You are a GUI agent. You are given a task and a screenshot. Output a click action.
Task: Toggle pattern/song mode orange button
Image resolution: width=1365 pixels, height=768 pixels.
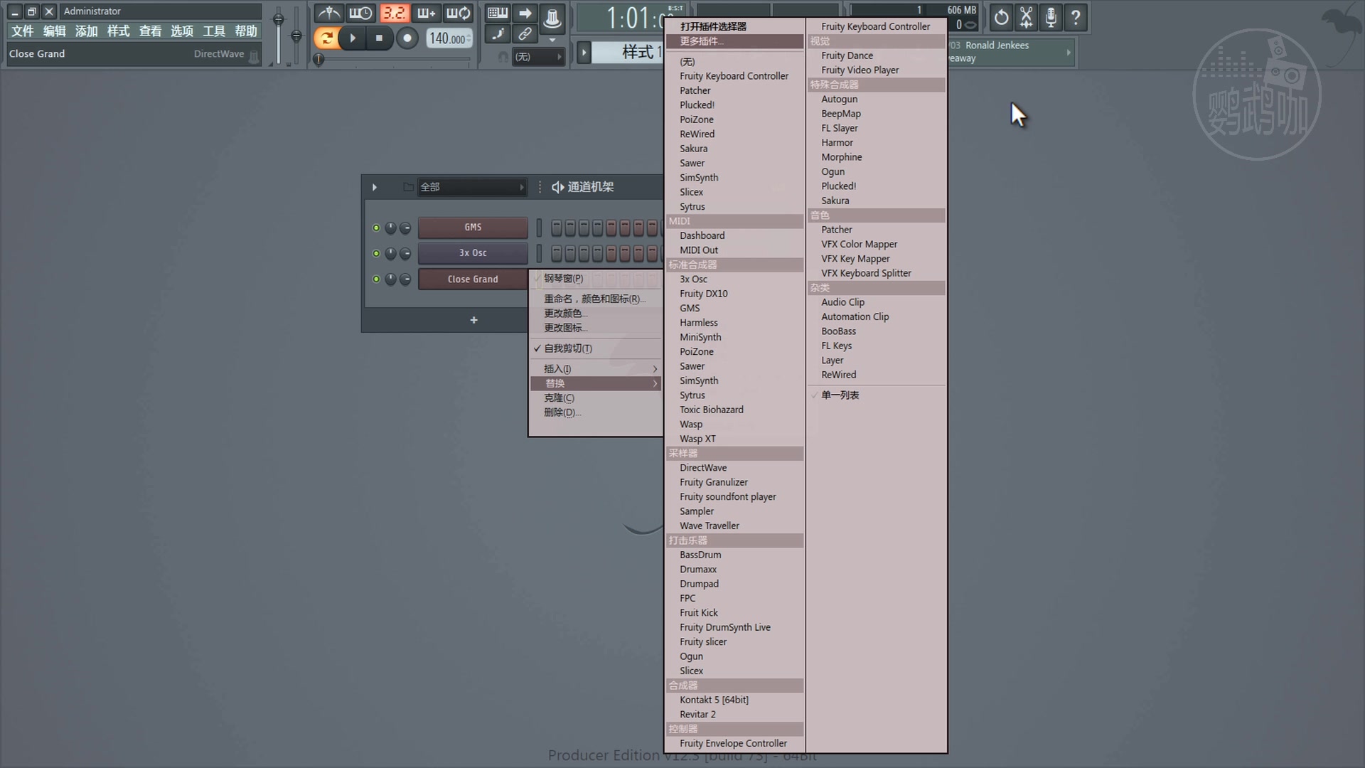coord(326,38)
